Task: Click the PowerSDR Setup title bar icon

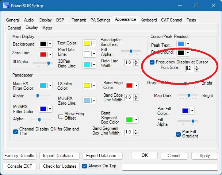Action: [x=6, y=6]
